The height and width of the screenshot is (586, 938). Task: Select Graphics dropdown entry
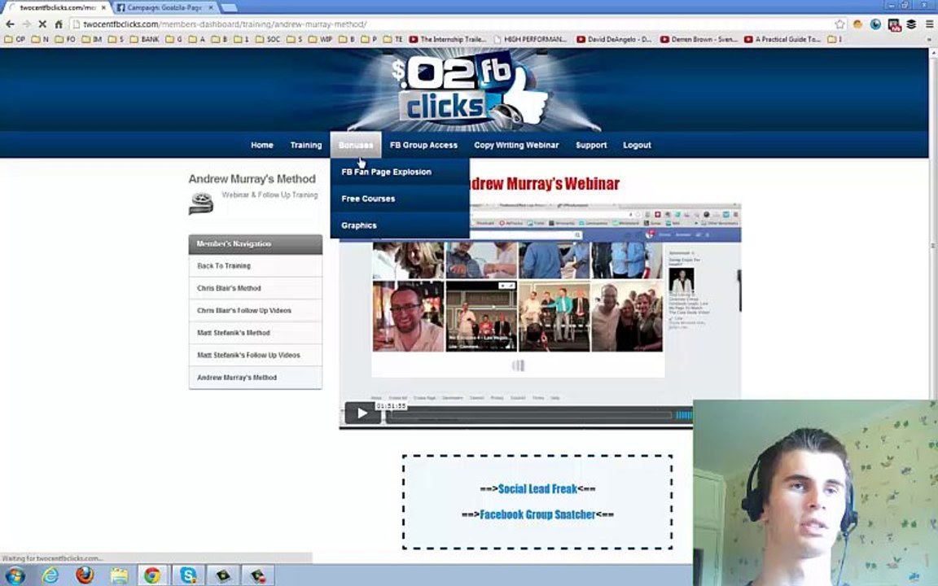[x=400, y=225]
